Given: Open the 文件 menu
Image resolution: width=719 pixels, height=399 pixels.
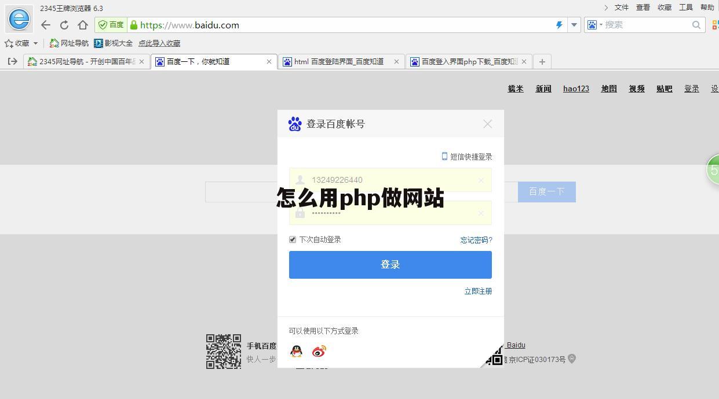Looking at the screenshot, I should coord(622,8).
